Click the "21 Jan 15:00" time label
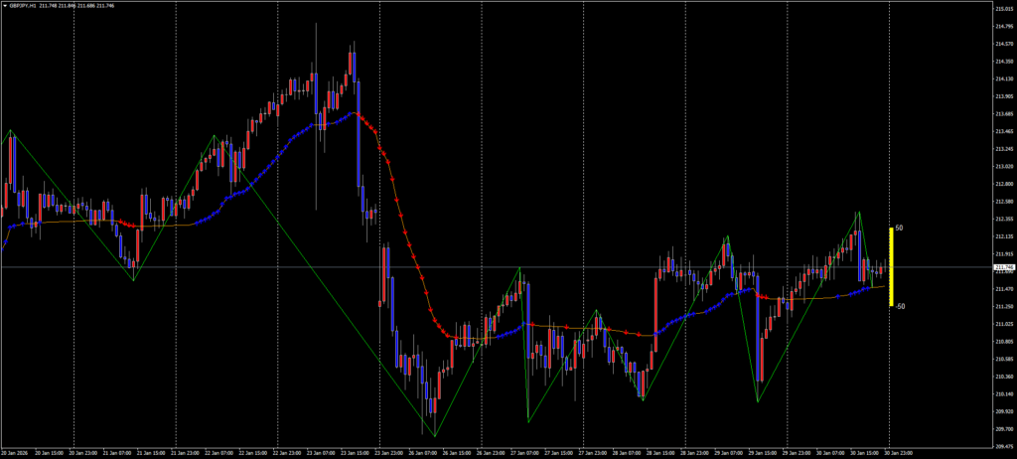Screen dimensions: 1017x459 (x=150, y=452)
